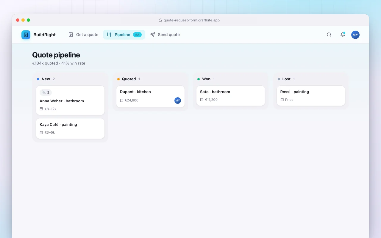
Task: Click the Quoted column header
Action: click(x=129, y=79)
